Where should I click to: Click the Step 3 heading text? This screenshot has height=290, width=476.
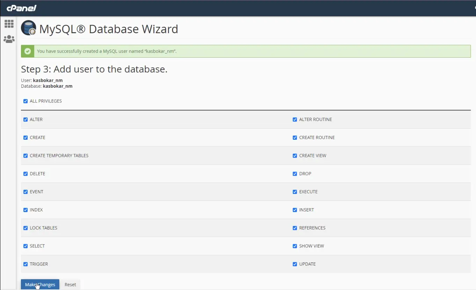pos(94,69)
